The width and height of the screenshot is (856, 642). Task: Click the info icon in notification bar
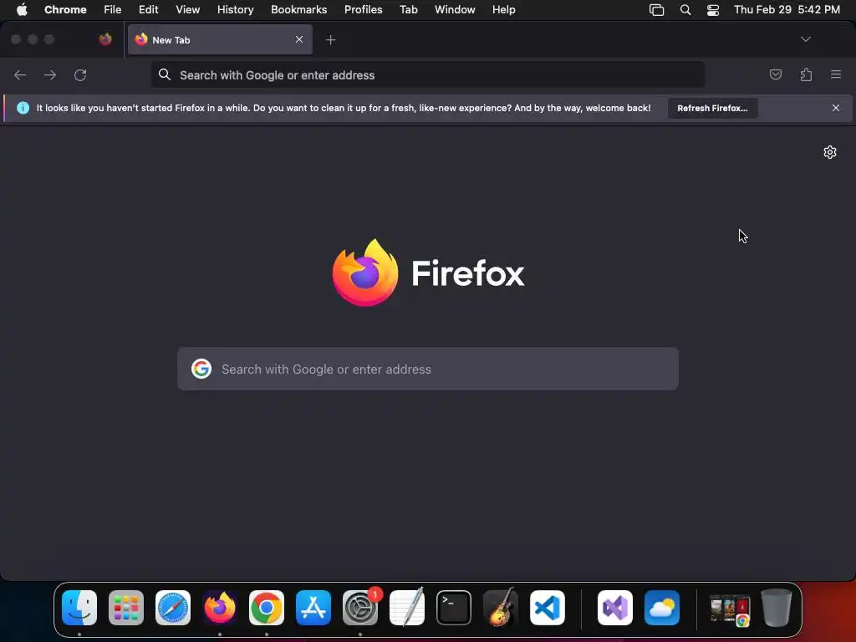point(23,108)
